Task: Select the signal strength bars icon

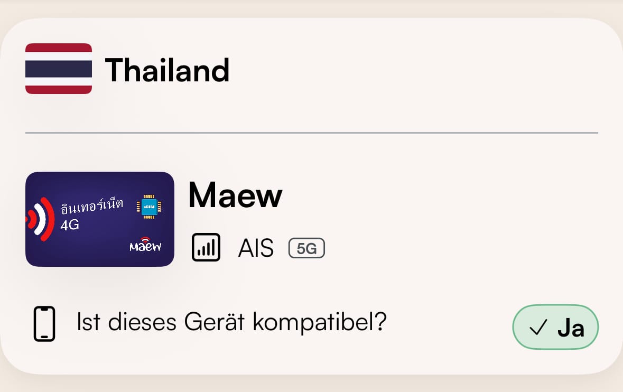Action: [206, 247]
